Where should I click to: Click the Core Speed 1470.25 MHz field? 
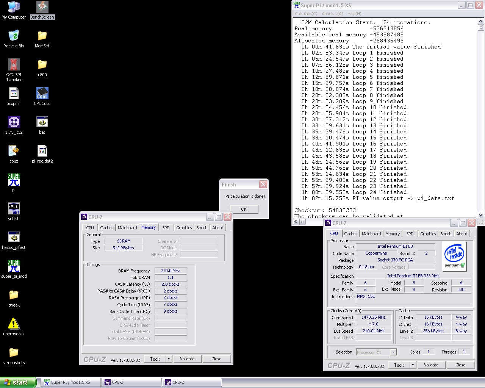[x=374, y=317]
